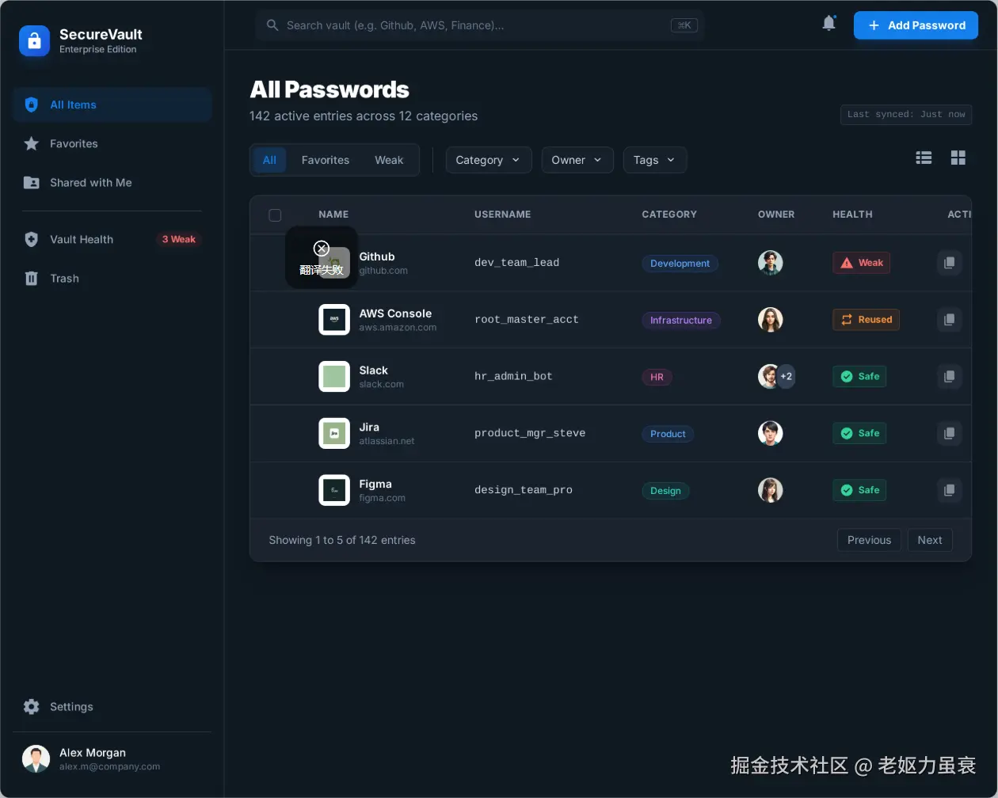Click the SecureVault lock logo icon
This screenshot has width=998, height=798.
(34, 41)
